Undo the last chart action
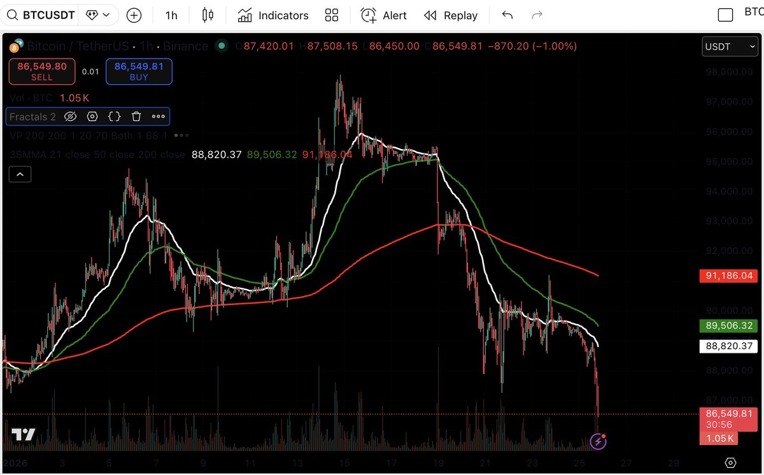The image size is (764, 475). pyautogui.click(x=507, y=15)
